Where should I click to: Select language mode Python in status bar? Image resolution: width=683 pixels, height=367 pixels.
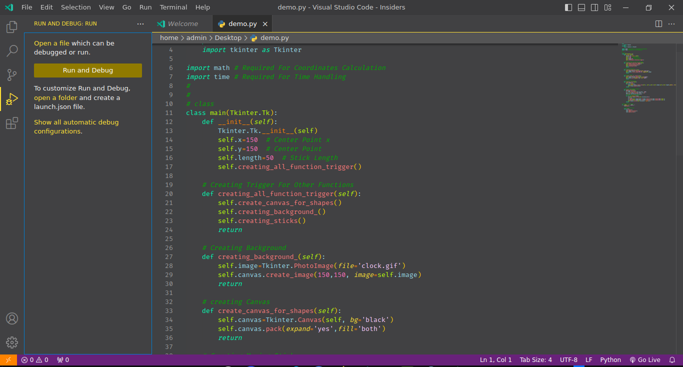point(610,360)
